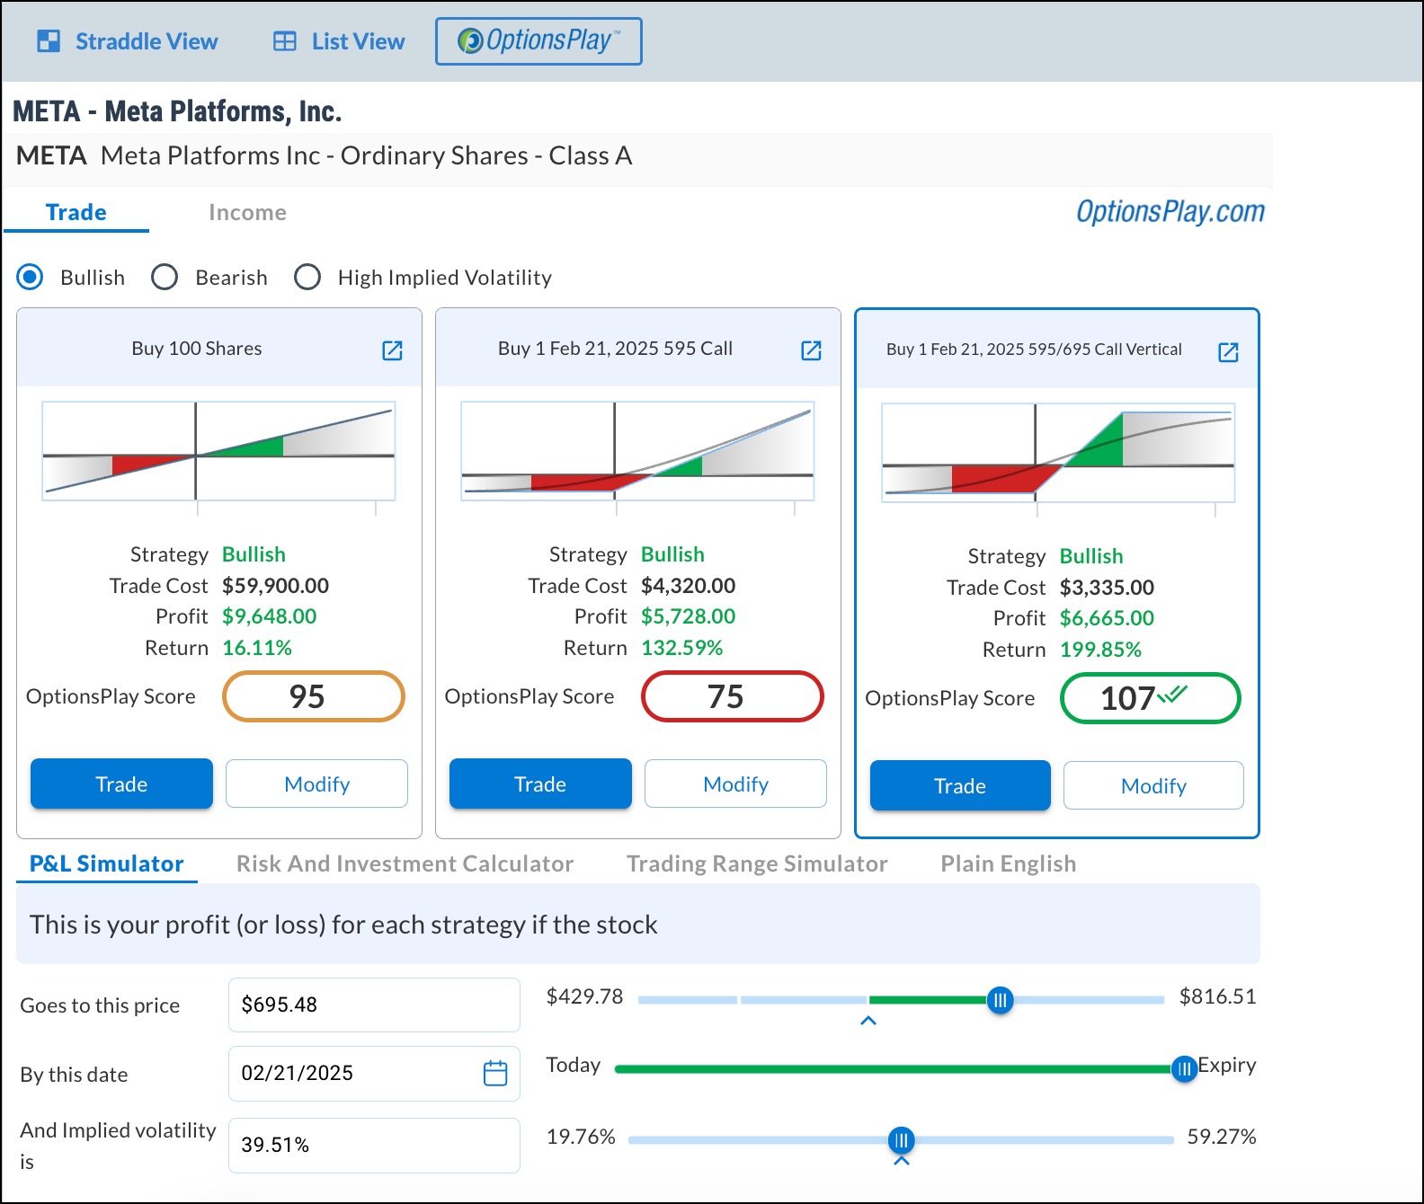Viewport: 1424px width, 1204px height.
Task: Visit the OptionsPlay.com link
Action: 1170,212
